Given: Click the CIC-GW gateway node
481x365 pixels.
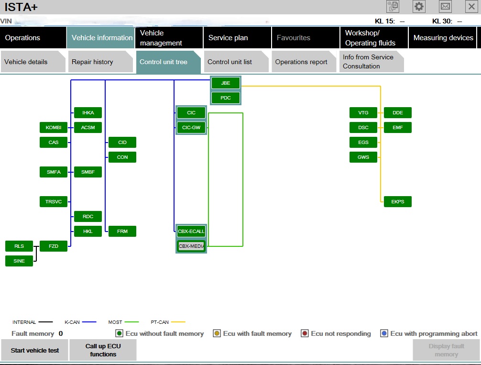Looking at the screenshot, I should (191, 128).
